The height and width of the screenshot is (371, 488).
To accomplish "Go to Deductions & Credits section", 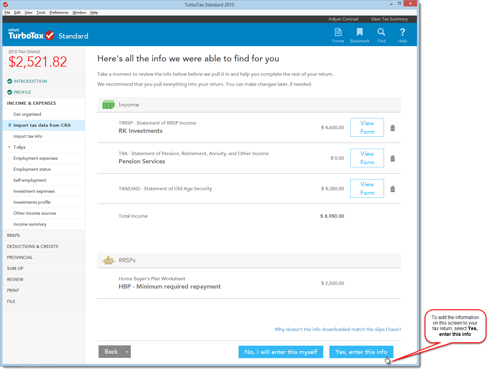I will 44,246.
